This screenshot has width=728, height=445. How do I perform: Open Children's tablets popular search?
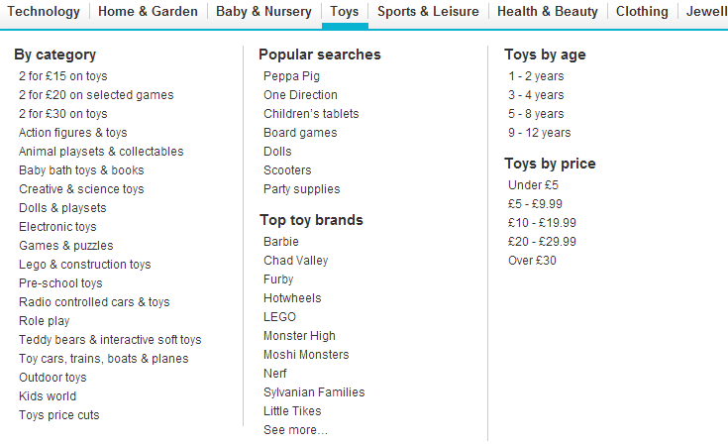(x=311, y=114)
